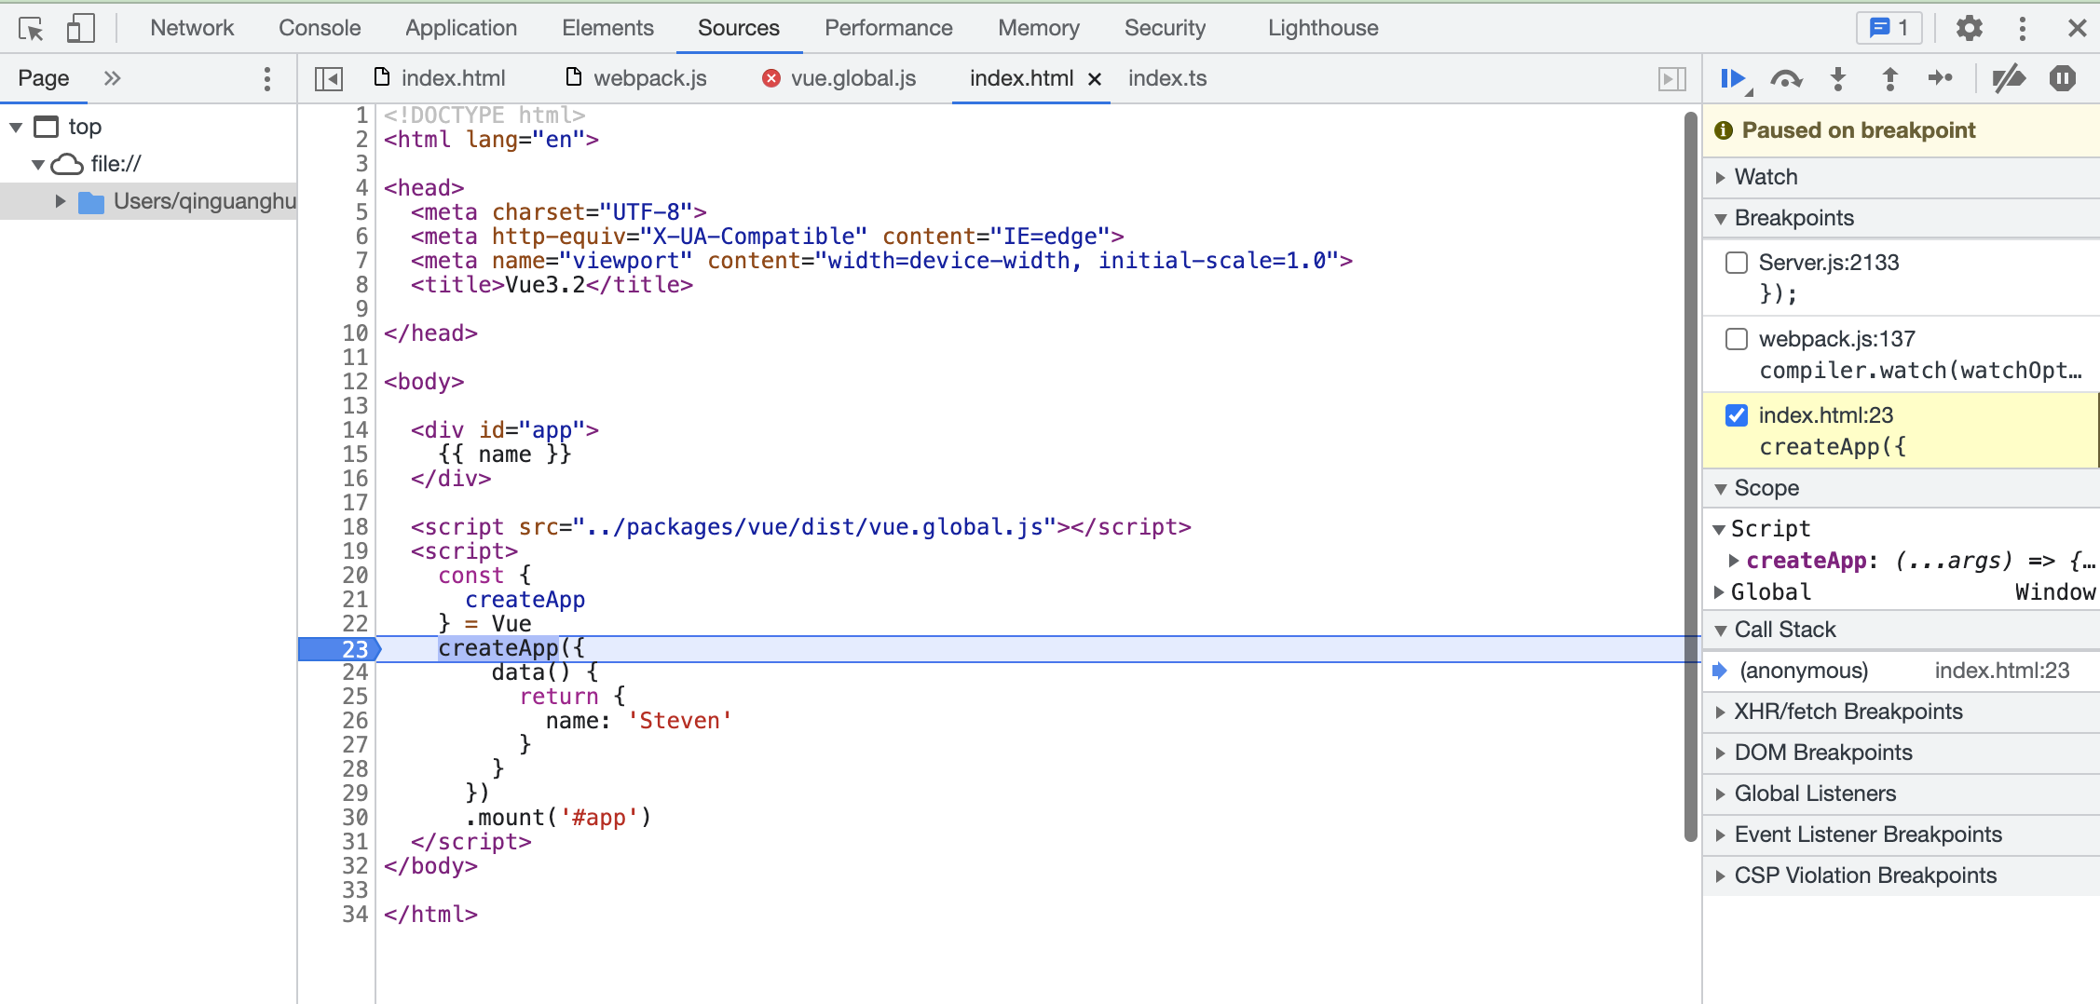This screenshot has height=1004, width=2100.
Task: Open the console messages badge showing 1
Action: tap(1889, 28)
